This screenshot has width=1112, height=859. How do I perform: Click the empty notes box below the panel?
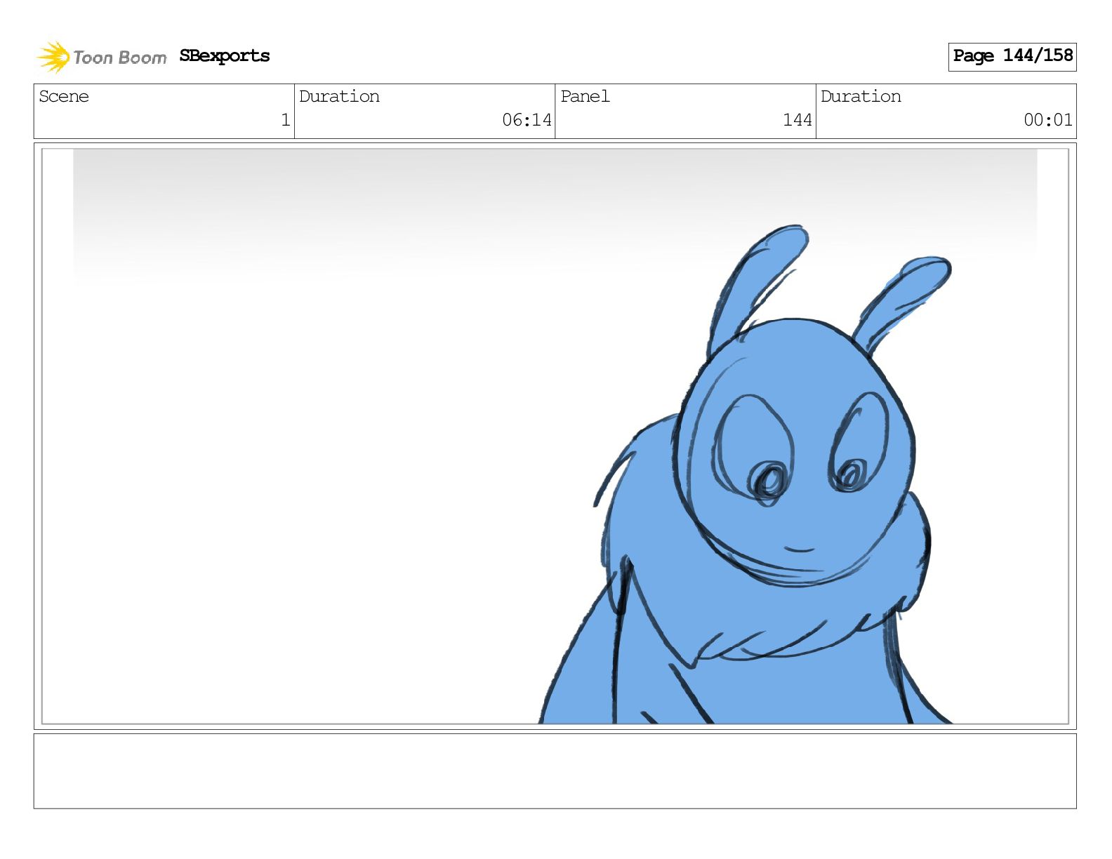point(555,771)
